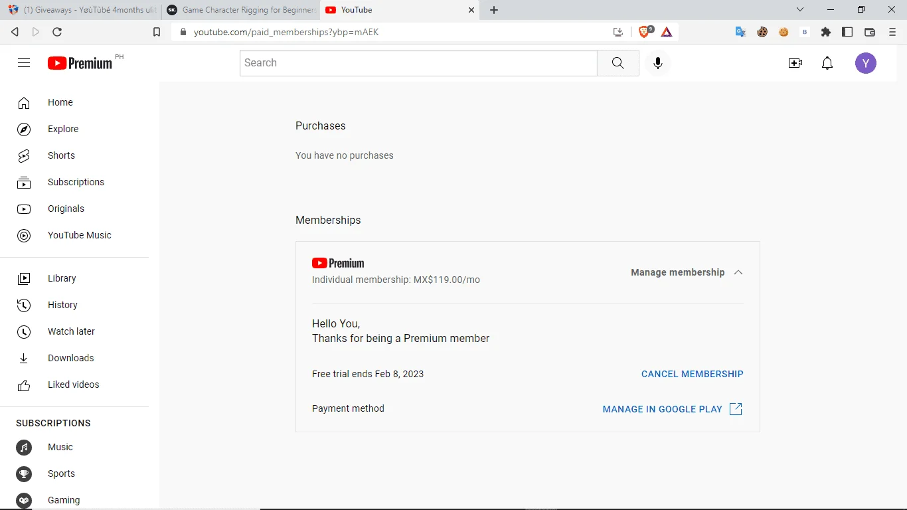The height and width of the screenshot is (510, 907).
Task: Open a new browser tab
Action: [x=494, y=10]
